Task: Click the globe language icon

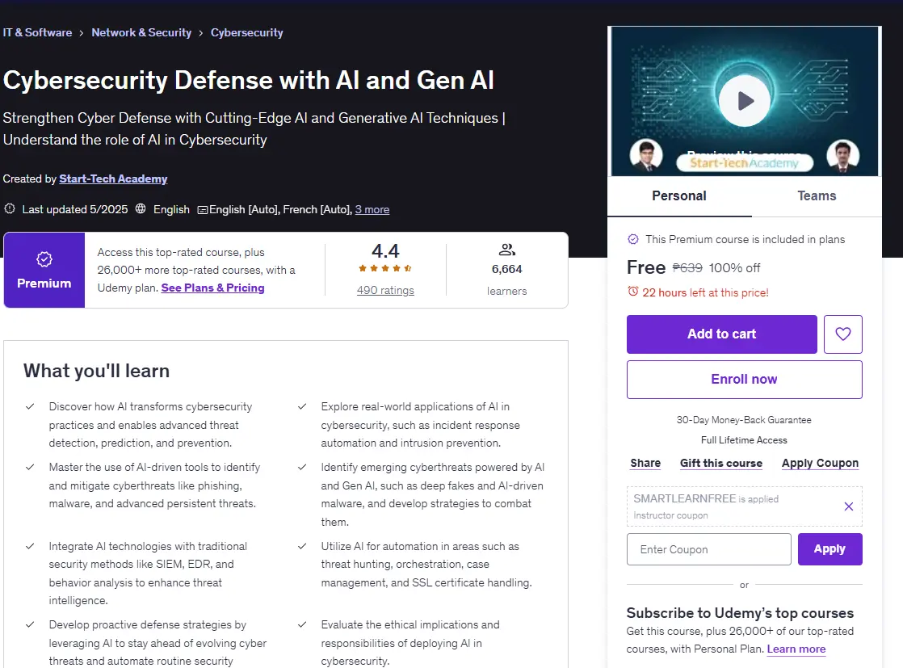Action: 141,208
